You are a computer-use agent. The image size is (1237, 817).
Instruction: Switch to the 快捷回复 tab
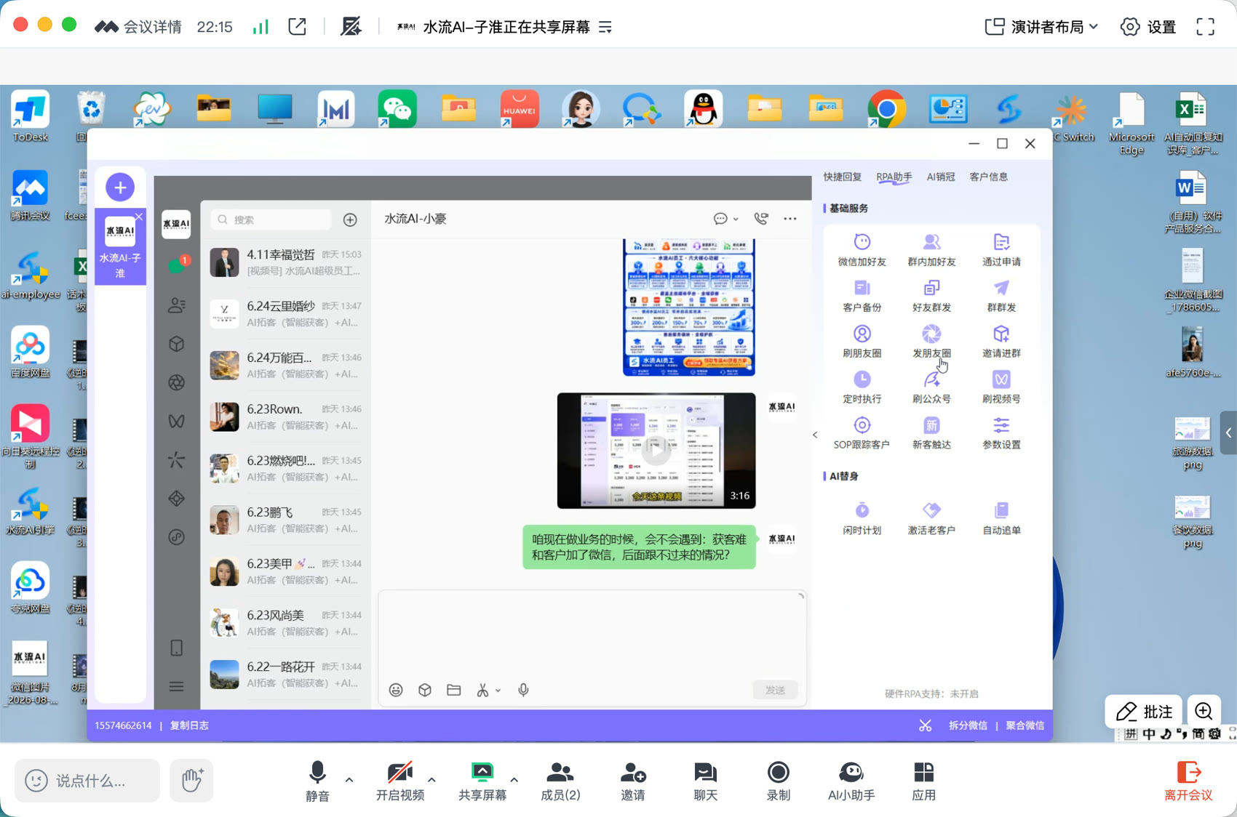click(x=843, y=177)
